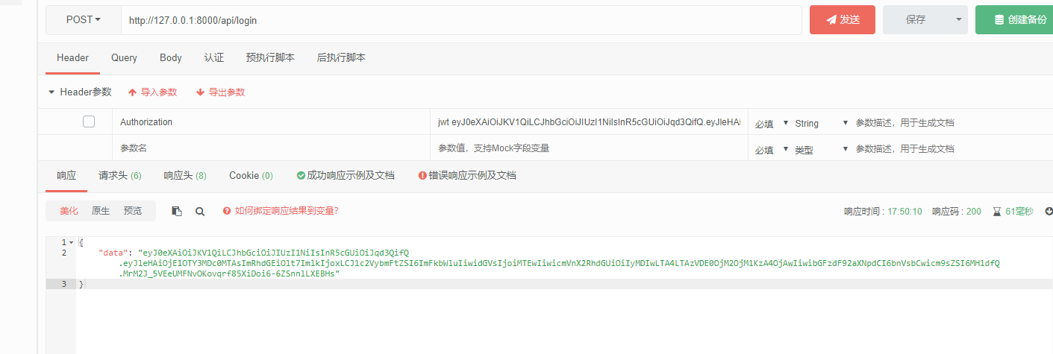Click the 导入参数 import arrow icon
This screenshot has width=1053, height=354.
click(133, 92)
